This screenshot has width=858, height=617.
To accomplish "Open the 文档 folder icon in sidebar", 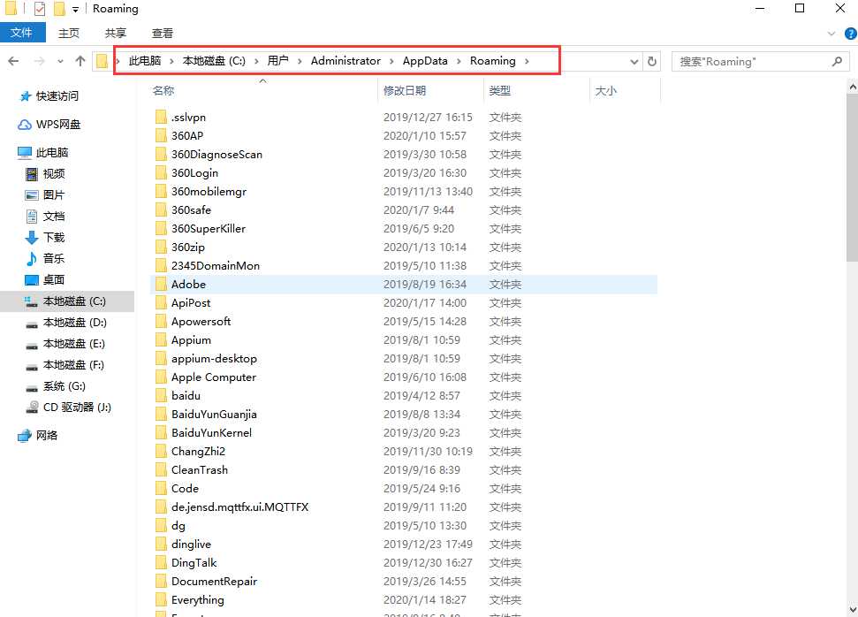I will pyautogui.click(x=32, y=217).
